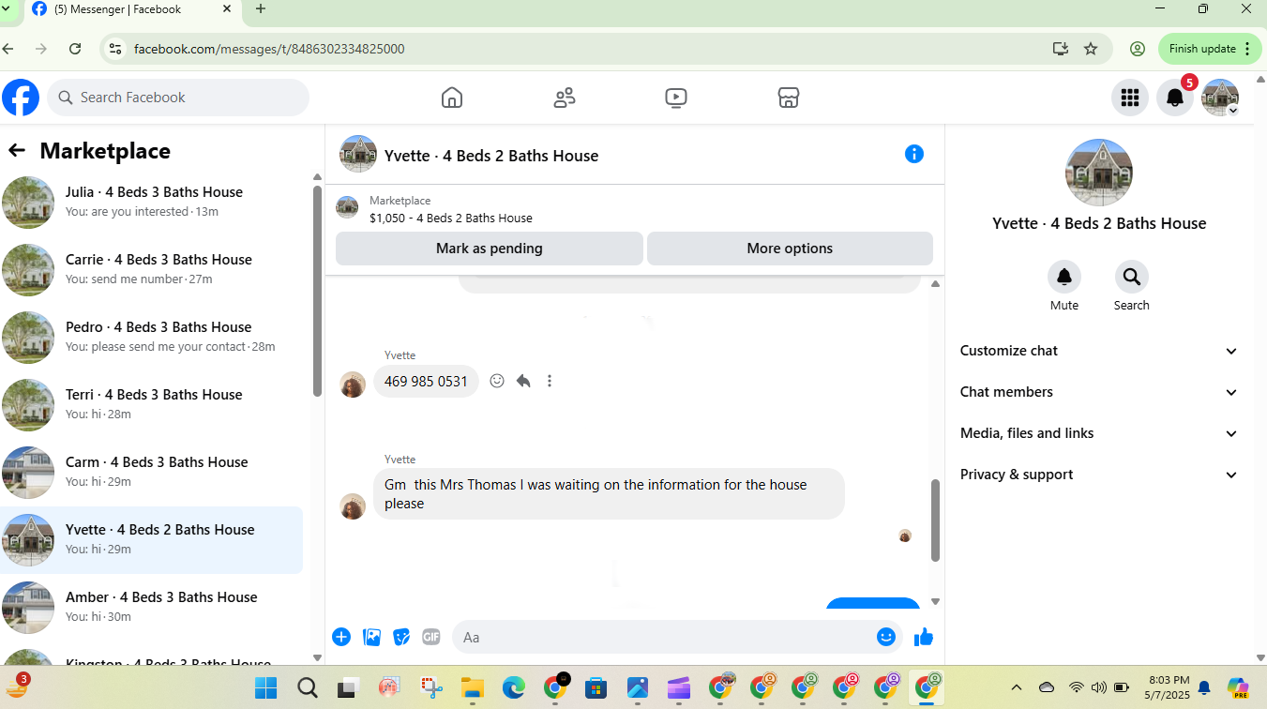The image size is (1267, 709).
Task: Open Pedro 4 Beds 3 Baths conversation
Action: pos(152,337)
